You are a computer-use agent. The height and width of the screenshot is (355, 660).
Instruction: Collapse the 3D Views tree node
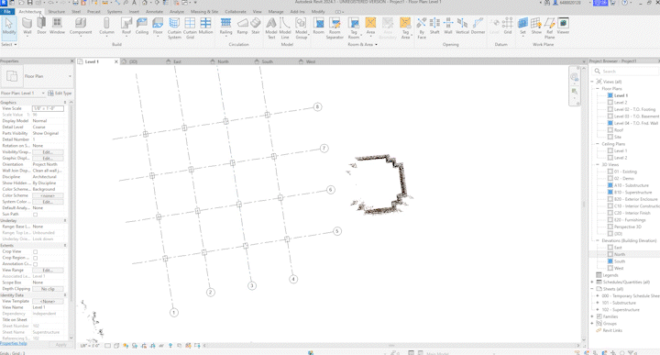click(x=598, y=164)
